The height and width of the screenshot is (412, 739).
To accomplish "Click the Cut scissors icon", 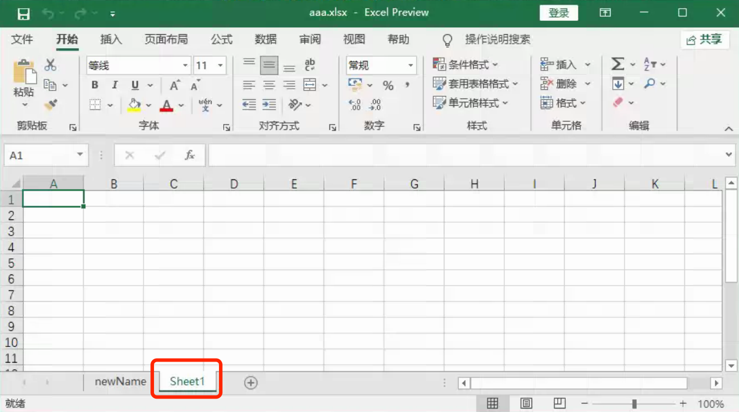I will coord(51,65).
